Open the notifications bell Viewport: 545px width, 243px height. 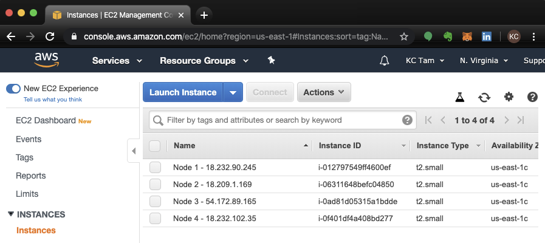point(384,61)
